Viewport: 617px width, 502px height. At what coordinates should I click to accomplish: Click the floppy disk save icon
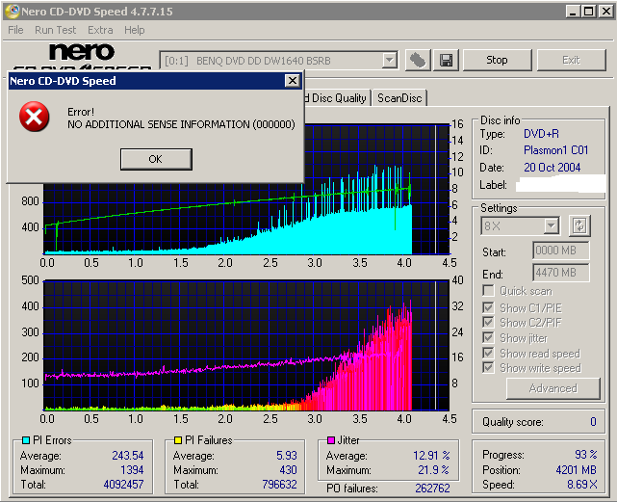pos(446,61)
